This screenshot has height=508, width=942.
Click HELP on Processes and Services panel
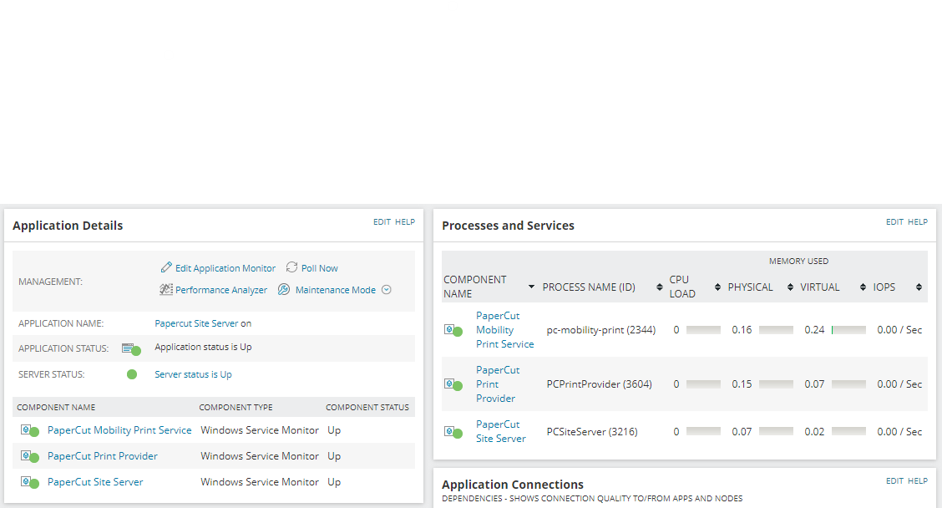point(918,222)
